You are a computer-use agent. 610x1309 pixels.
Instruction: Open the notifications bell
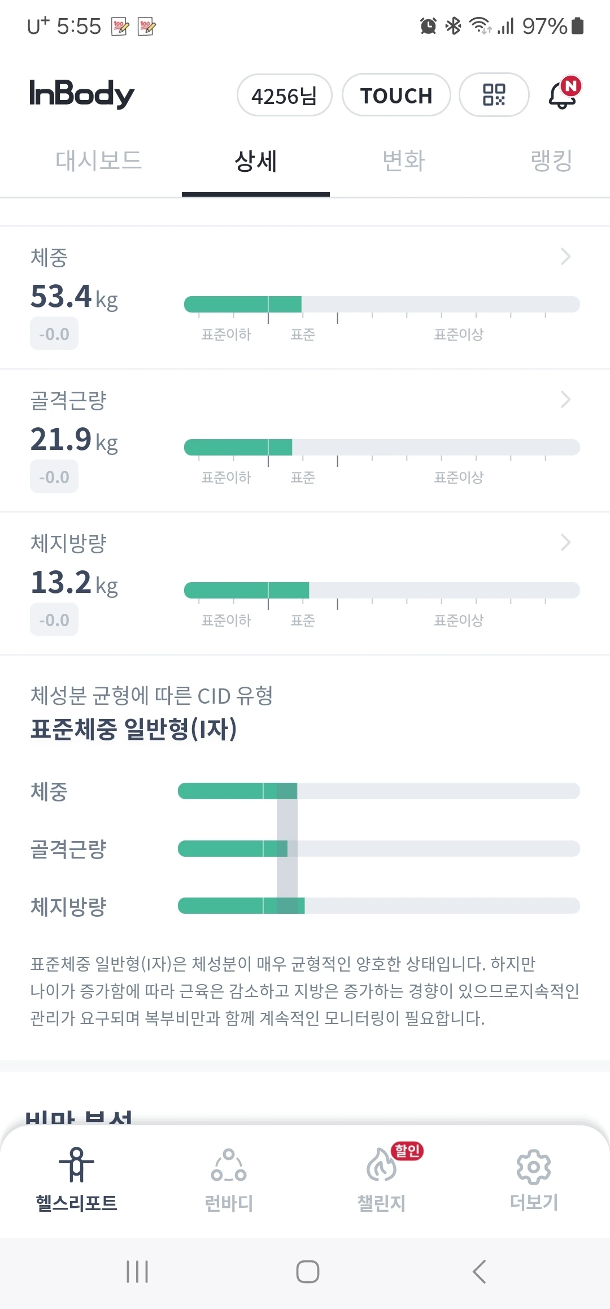[x=563, y=94]
